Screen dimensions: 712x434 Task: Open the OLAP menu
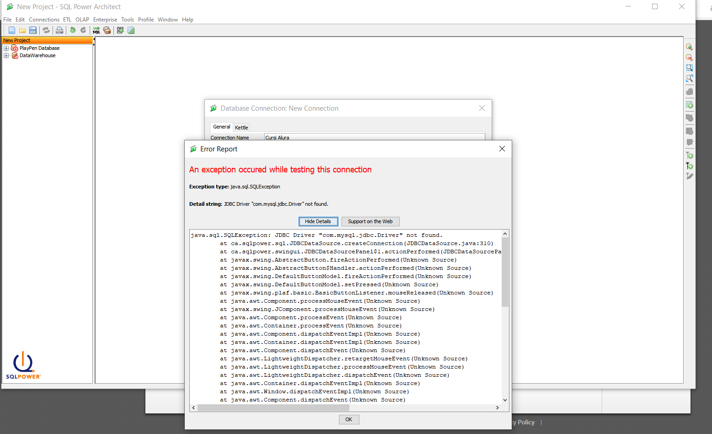82,20
